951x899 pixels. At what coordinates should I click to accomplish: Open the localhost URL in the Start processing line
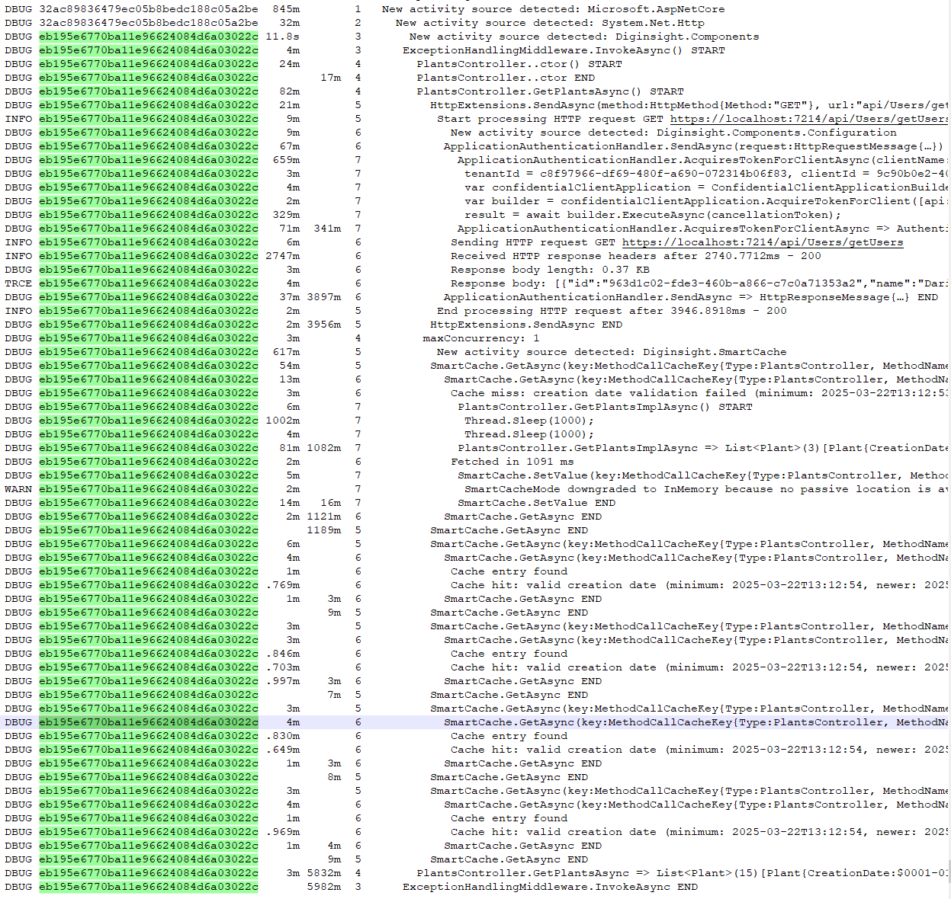(808, 119)
